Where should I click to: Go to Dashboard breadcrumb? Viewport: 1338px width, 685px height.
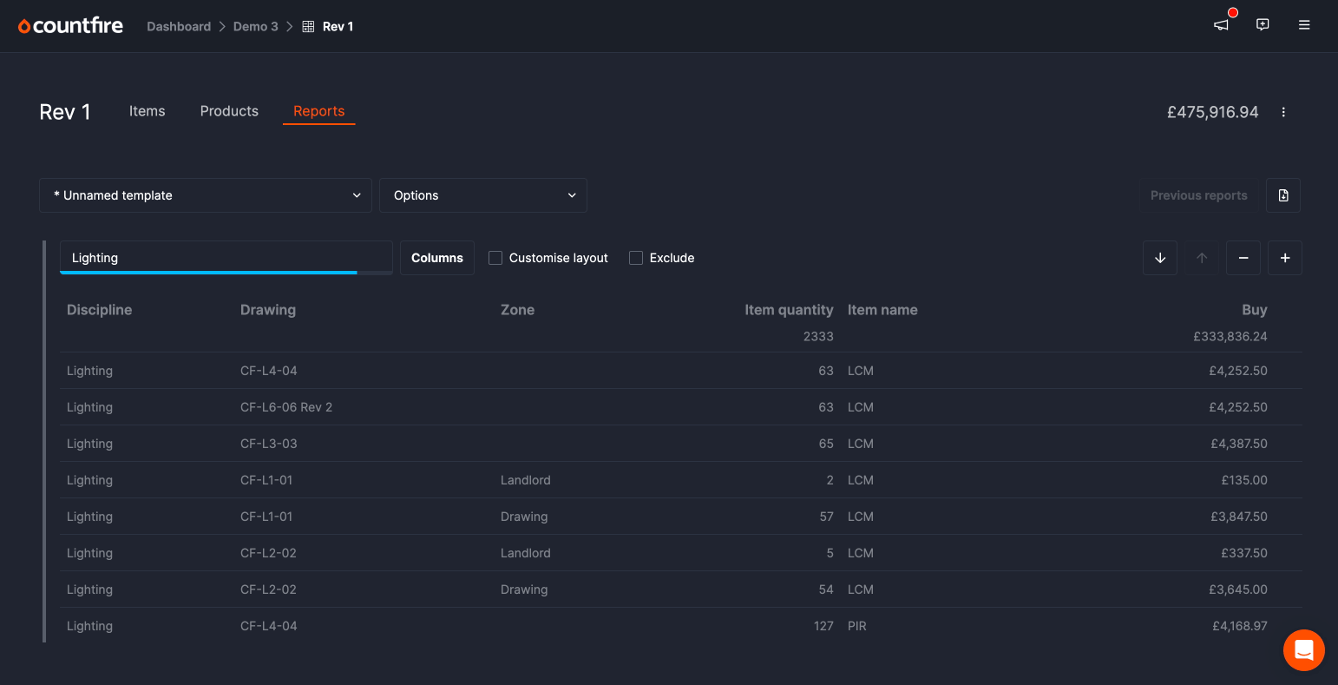click(179, 27)
